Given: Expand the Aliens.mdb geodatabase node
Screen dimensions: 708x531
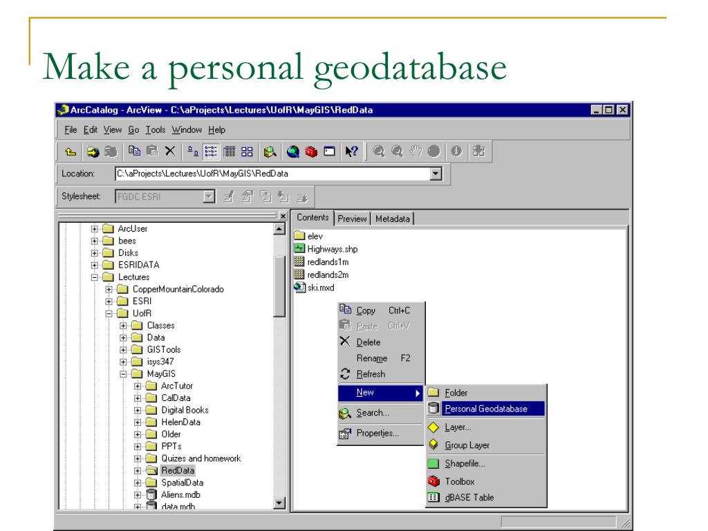Looking at the screenshot, I should coord(138,495).
